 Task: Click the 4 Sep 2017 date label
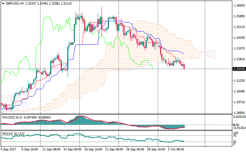8,149
